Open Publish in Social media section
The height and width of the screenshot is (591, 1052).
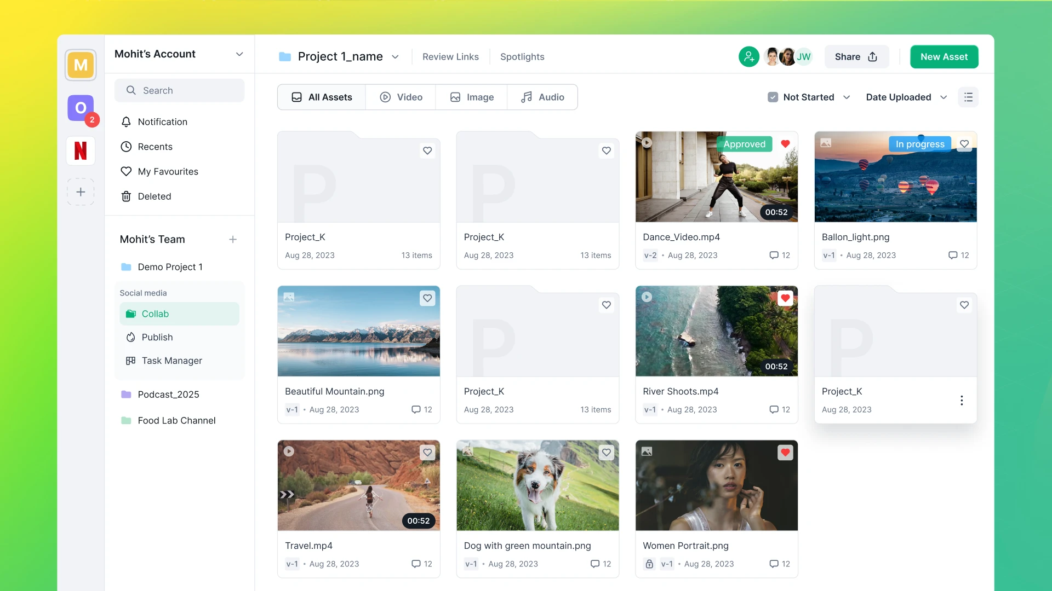click(179, 337)
